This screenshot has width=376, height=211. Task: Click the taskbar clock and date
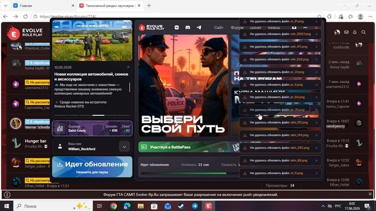tap(352, 206)
